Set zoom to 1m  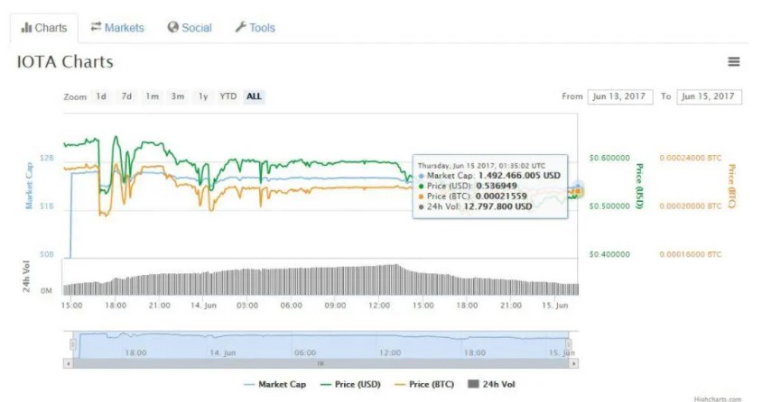[152, 96]
